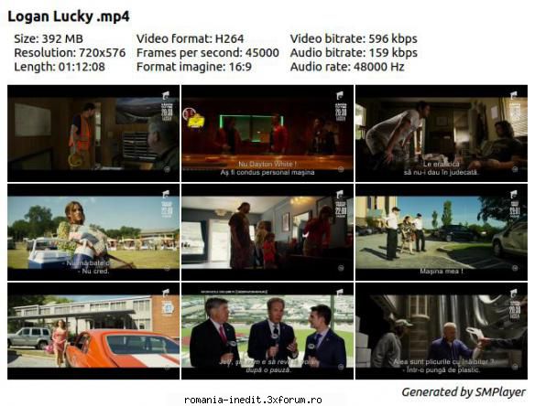Screen dimensions: 535x406
Task: Click 'Video bitrate: 596 kbps' text
Action: 354,38
